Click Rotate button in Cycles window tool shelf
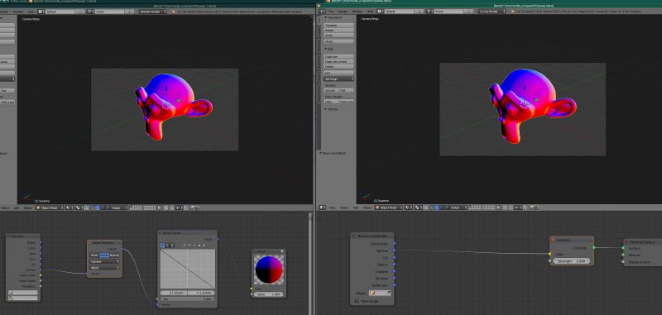The image size is (662, 315). pyautogui.click(x=338, y=31)
